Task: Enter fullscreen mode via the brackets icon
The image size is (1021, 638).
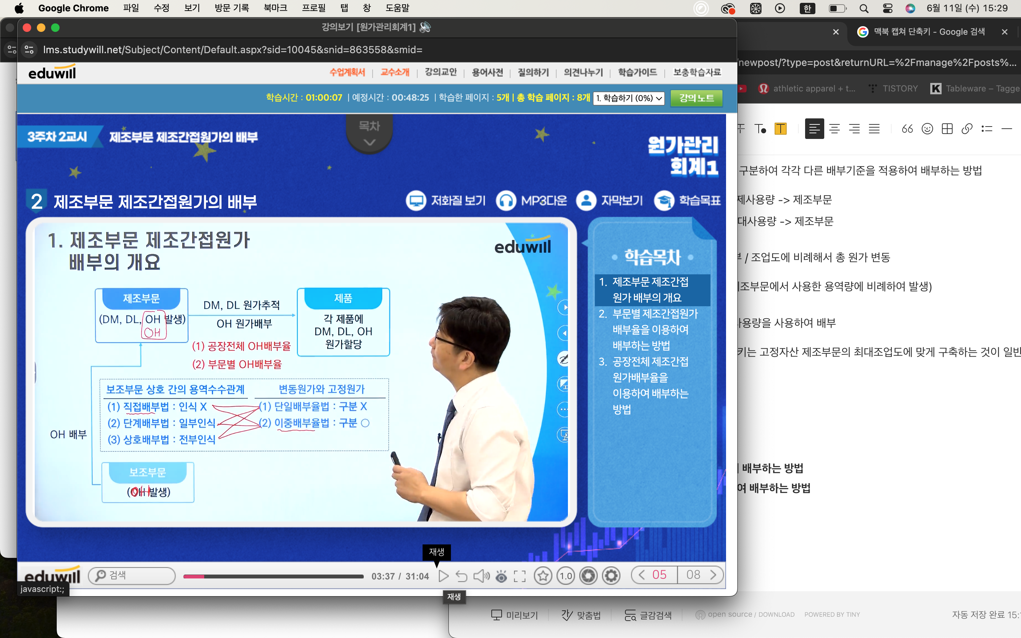Action: pos(520,576)
